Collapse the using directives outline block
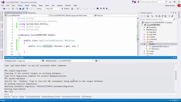 (18, 18)
